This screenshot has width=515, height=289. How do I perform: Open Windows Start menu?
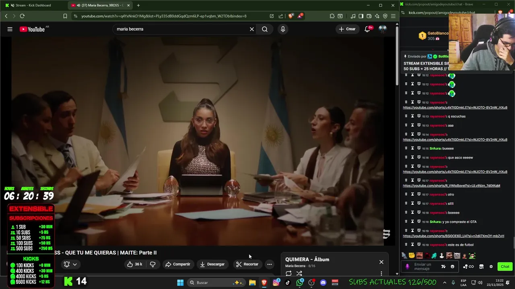(180, 283)
